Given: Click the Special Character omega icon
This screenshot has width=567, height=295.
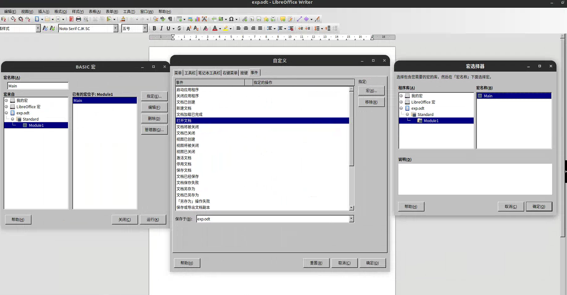Looking at the screenshot, I should click(x=231, y=19).
